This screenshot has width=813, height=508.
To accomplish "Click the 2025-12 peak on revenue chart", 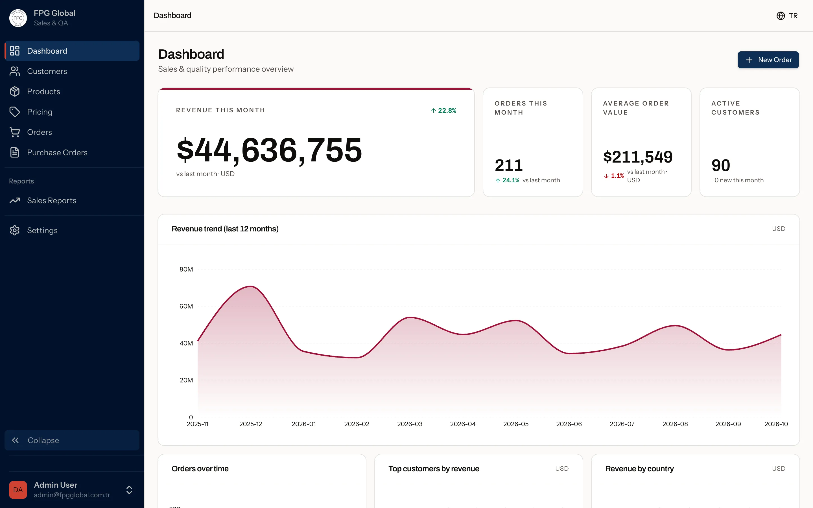I will click(x=251, y=286).
